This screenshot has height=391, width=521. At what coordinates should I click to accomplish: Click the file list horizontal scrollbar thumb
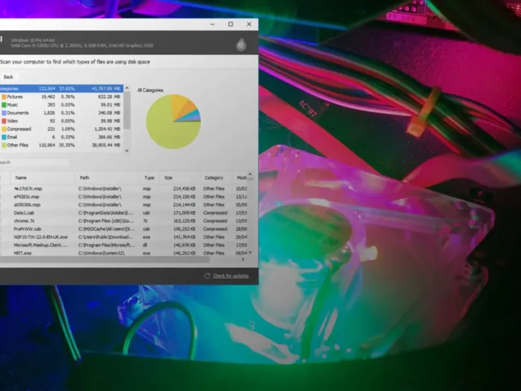105,259
